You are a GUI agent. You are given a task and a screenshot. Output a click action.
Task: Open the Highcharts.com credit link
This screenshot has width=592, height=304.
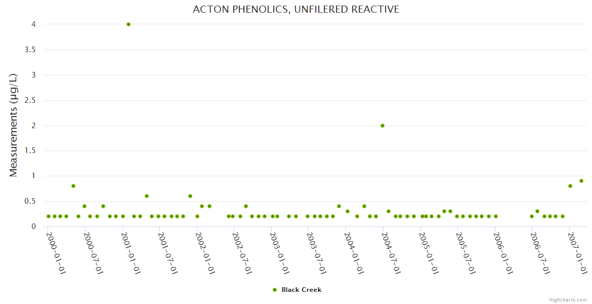pyautogui.click(x=568, y=299)
